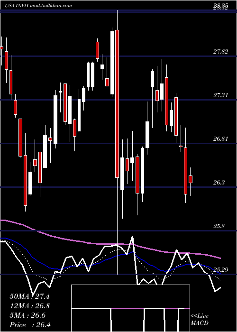Click the '<<Live MACD' label
This screenshot has width=237, height=332.
click(200, 319)
